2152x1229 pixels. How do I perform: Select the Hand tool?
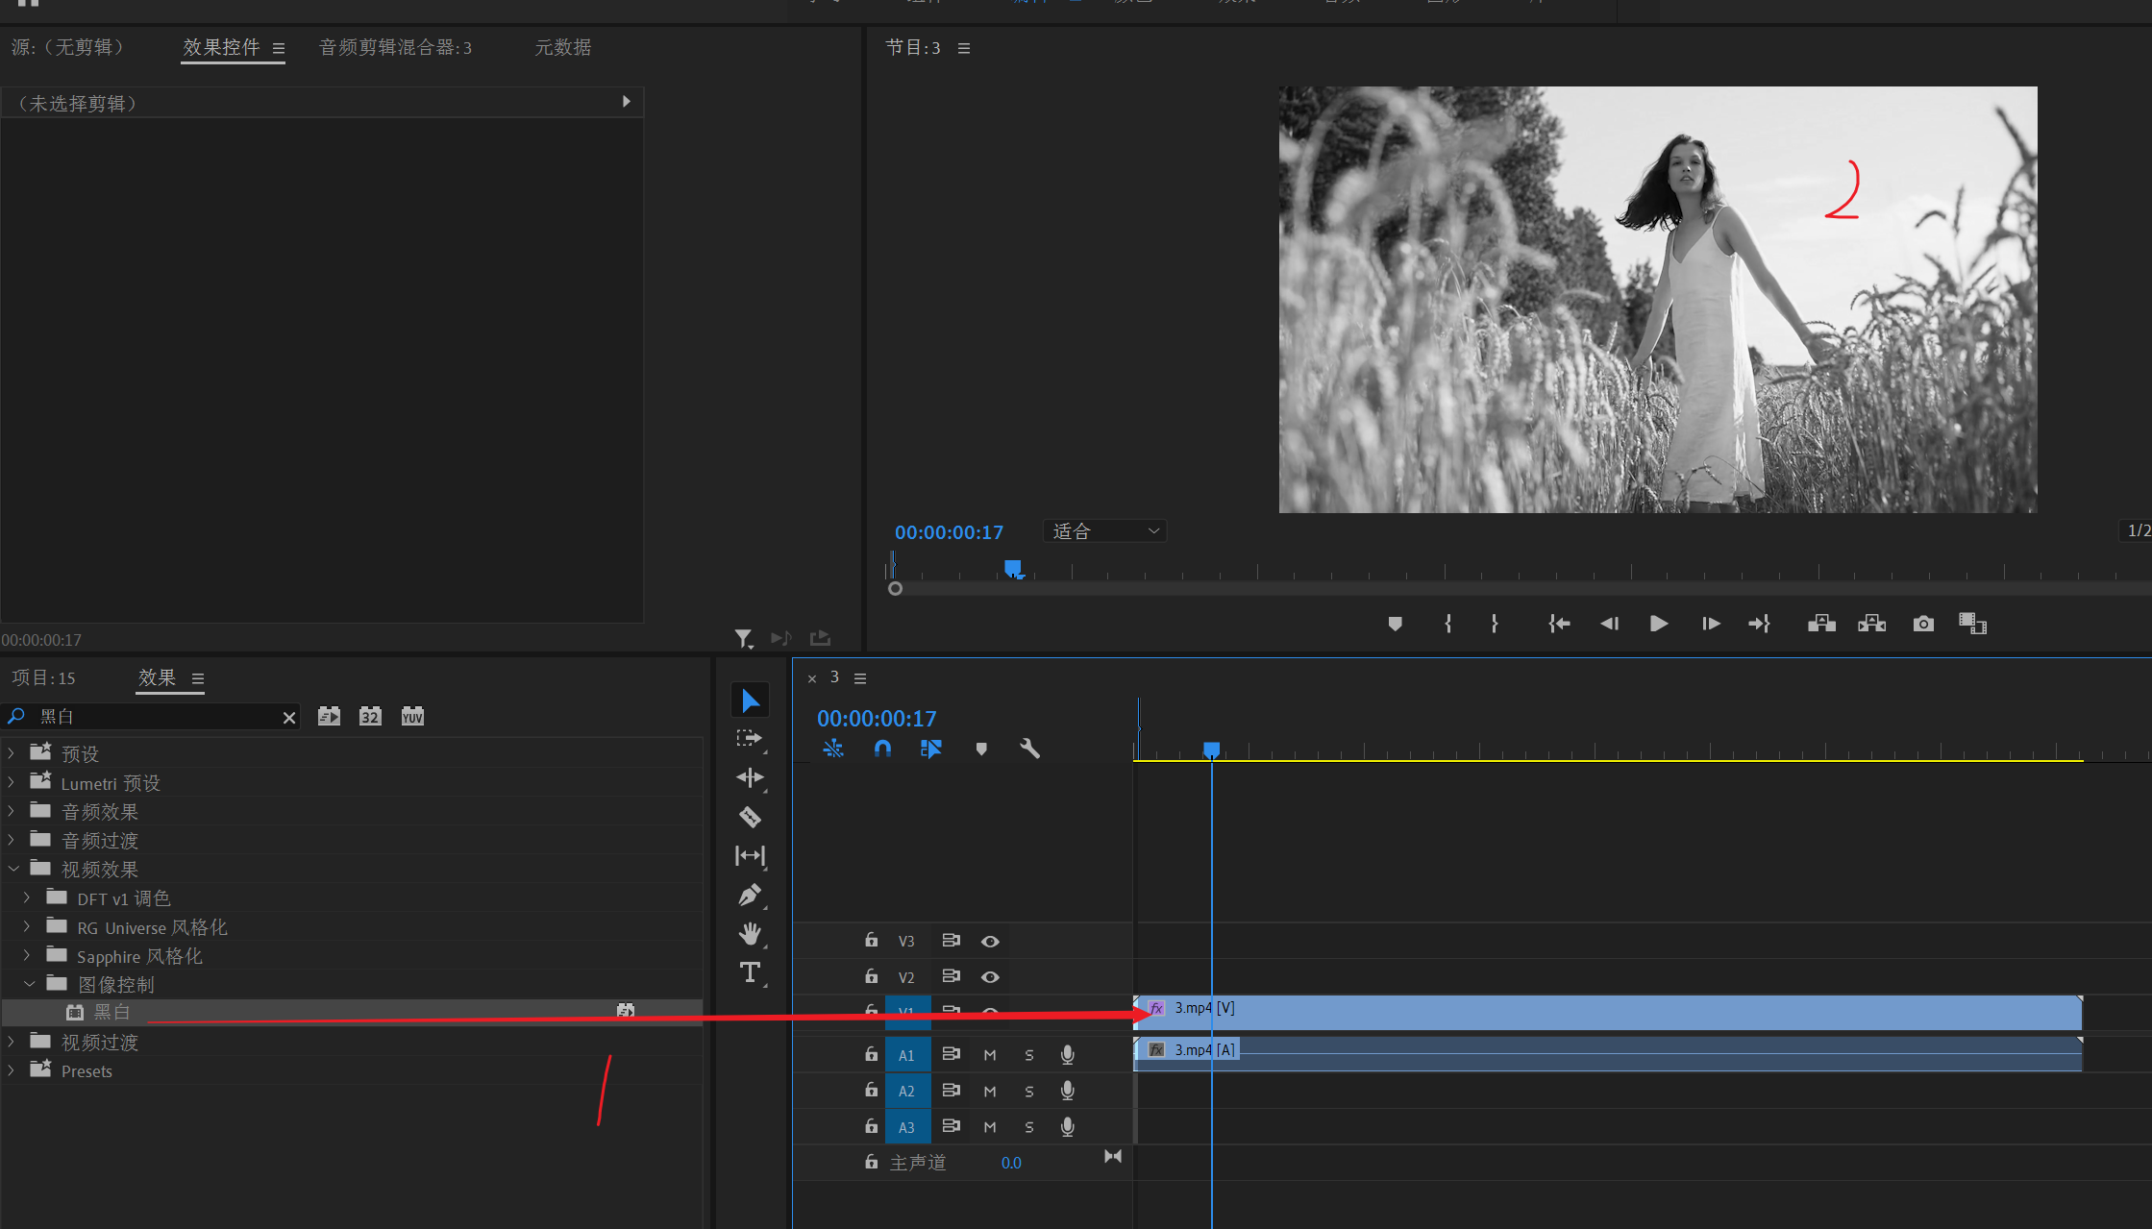[750, 933]
